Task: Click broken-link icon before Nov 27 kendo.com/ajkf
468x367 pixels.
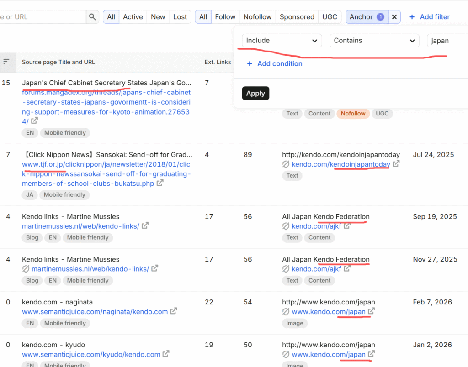Action: [286, 269]
